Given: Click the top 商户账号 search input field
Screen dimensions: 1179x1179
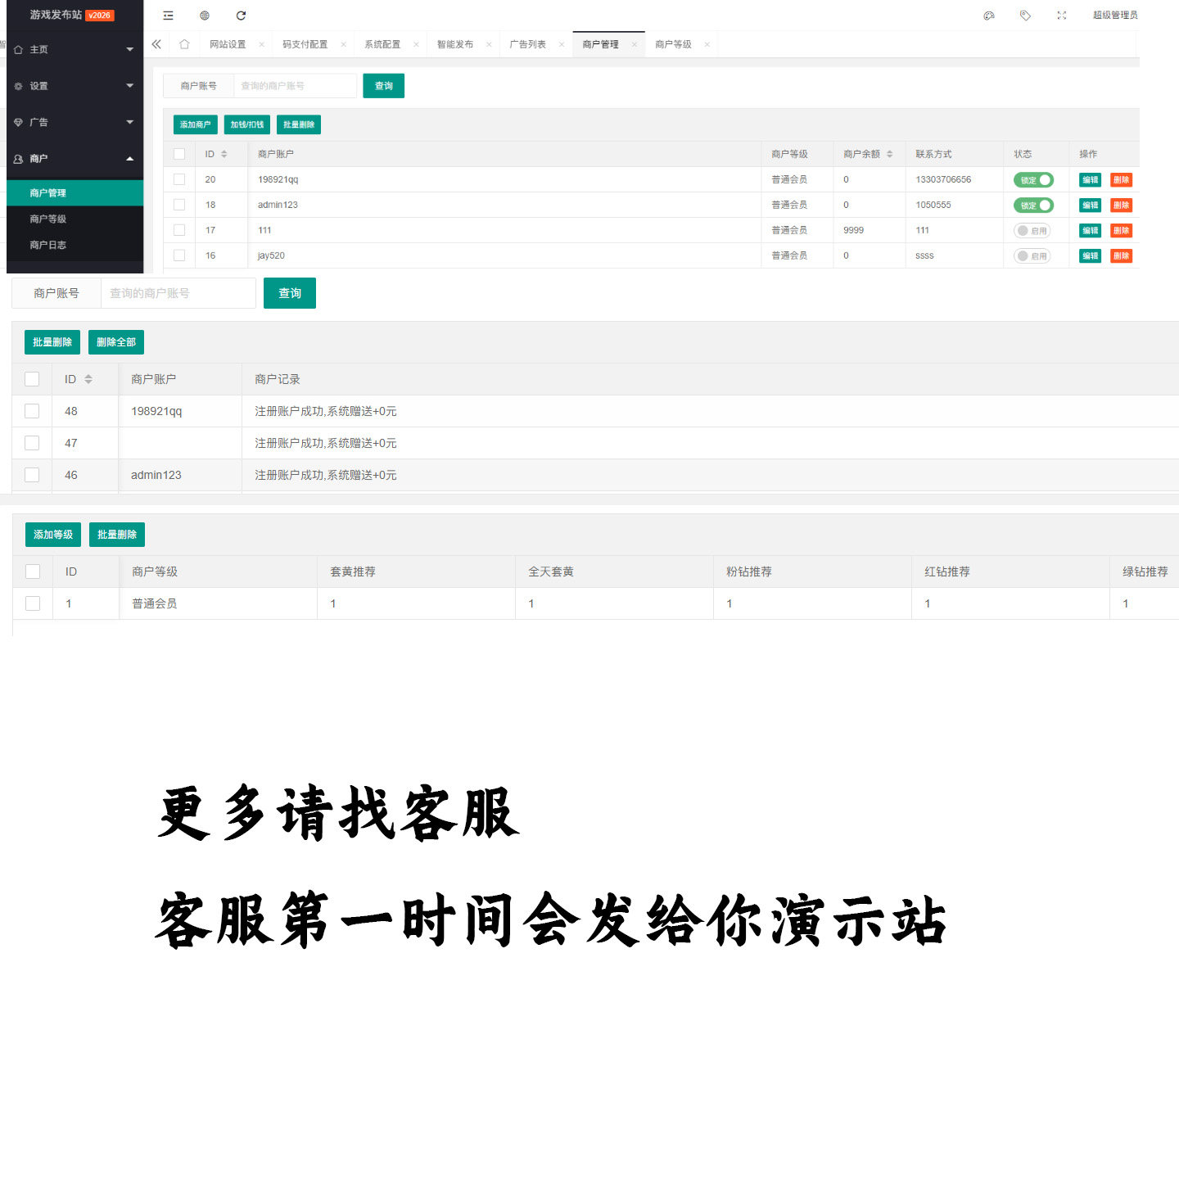Looking at the screenshot, I should (295, 86).
